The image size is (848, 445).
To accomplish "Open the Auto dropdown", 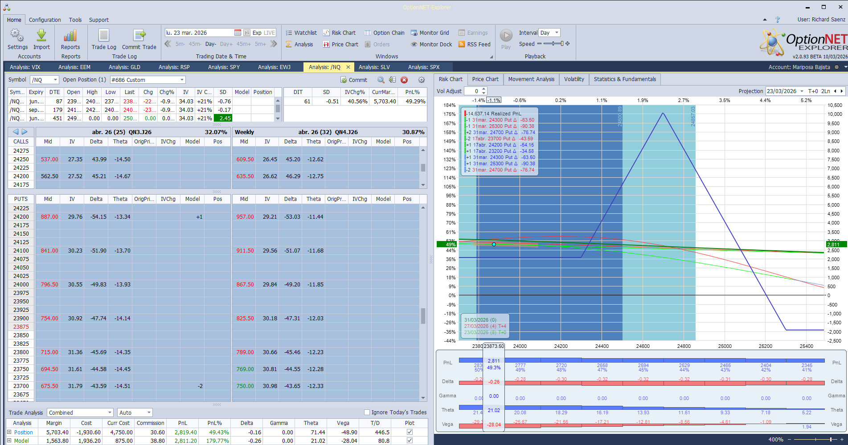I will tap(149, 412).
